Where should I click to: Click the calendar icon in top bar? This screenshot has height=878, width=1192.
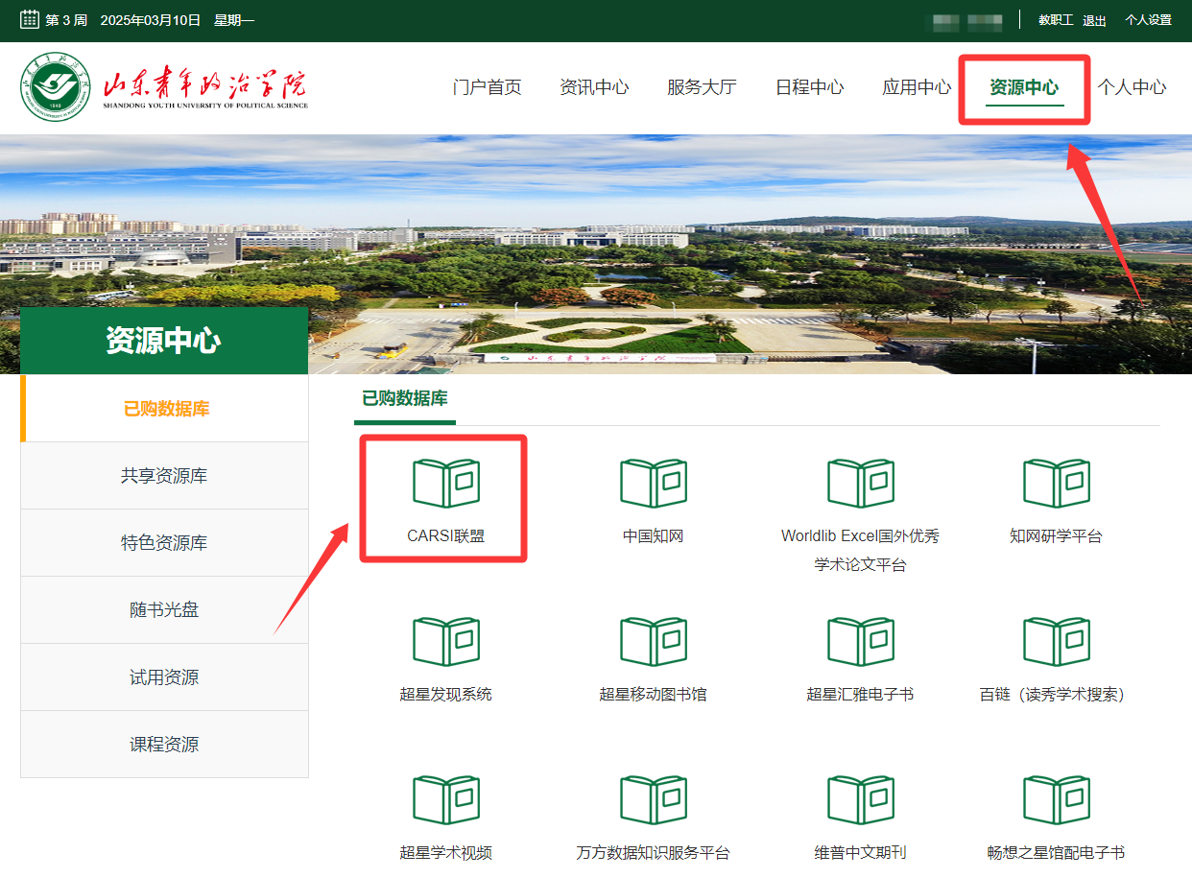coord(30,19)
